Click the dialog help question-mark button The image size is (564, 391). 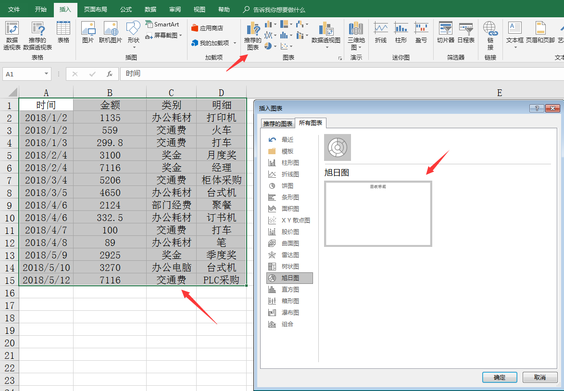coord(537,108)
